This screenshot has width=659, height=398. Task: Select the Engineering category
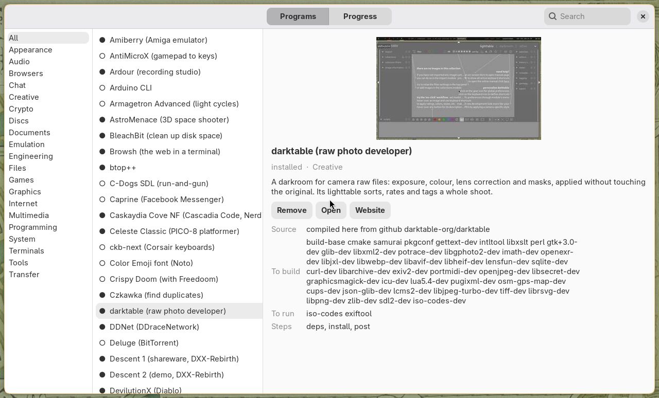pos(48,156)
